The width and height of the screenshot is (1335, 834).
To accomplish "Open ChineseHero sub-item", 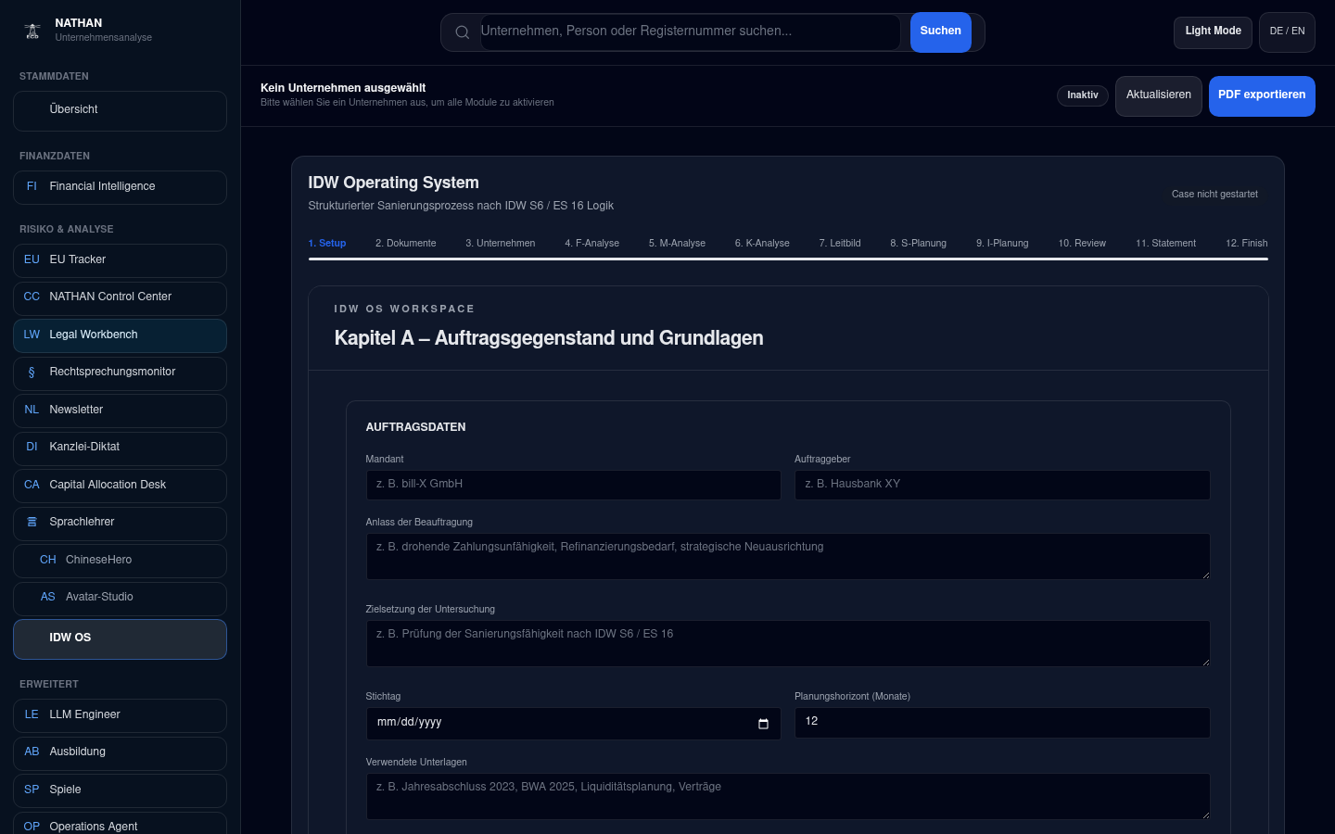I will [x=120, y=561].
